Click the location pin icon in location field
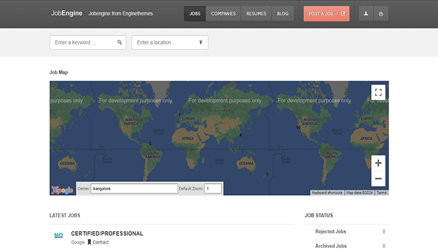The image size is (438, 250). tap(201, 42)
